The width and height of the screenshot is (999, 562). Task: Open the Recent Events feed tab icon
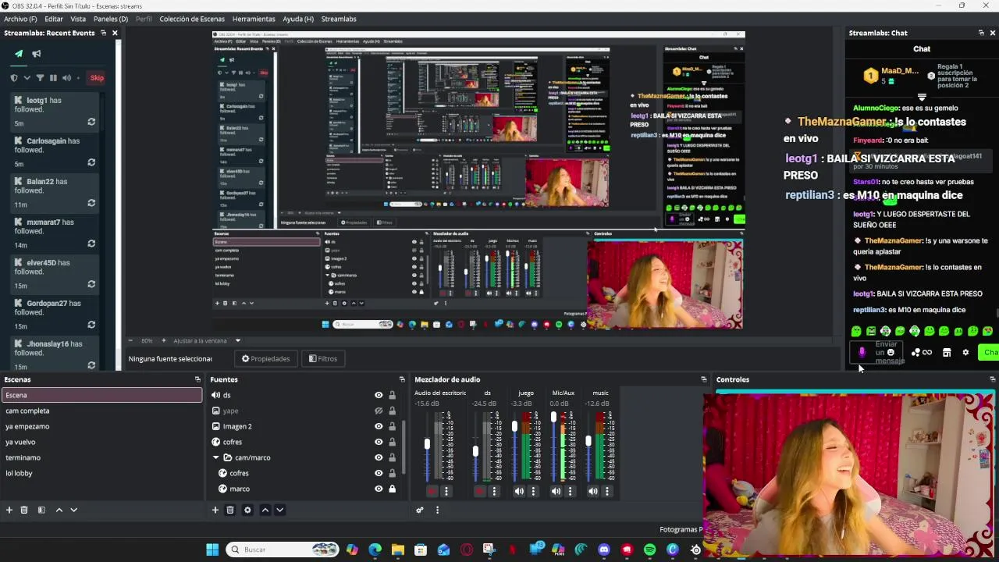[x=19, y=54]
